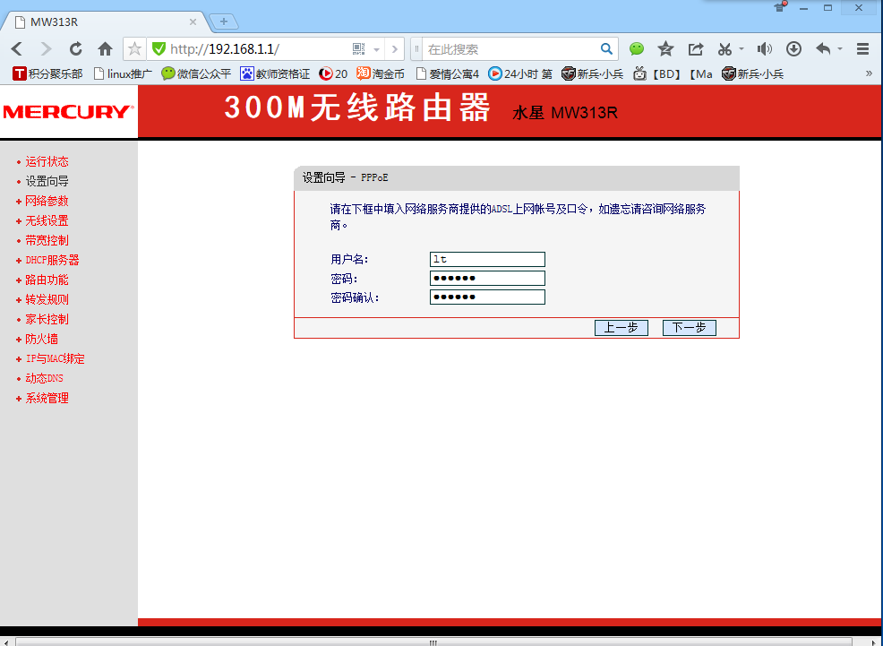Image resolution: width=883 pixels, height=646 pixels.
Task: Open the 淘金币 bookmark
Action: [381, 73]
